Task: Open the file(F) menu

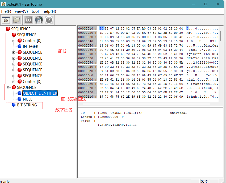Action: click(x=6, y=11)
